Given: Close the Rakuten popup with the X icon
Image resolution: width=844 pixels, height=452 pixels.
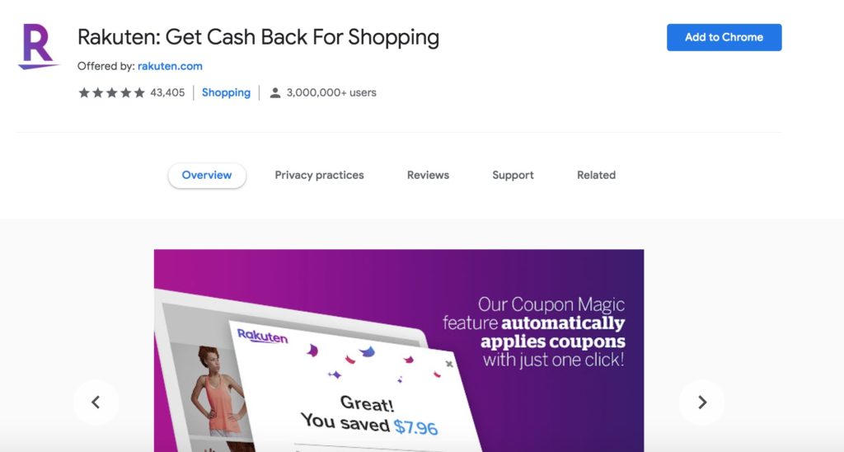Looking at the screenshot, I should coord(449,365).
